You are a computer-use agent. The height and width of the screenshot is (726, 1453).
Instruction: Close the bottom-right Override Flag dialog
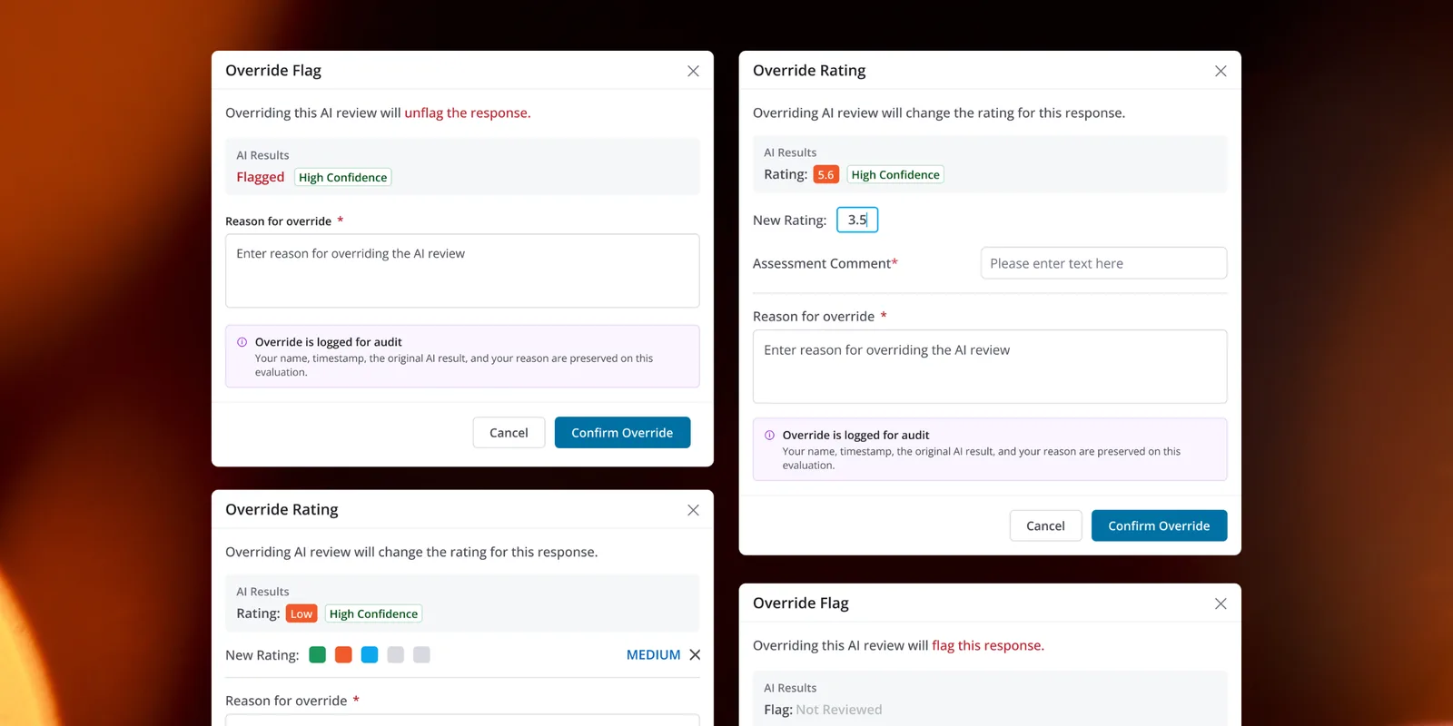[x=1221, y=603]
